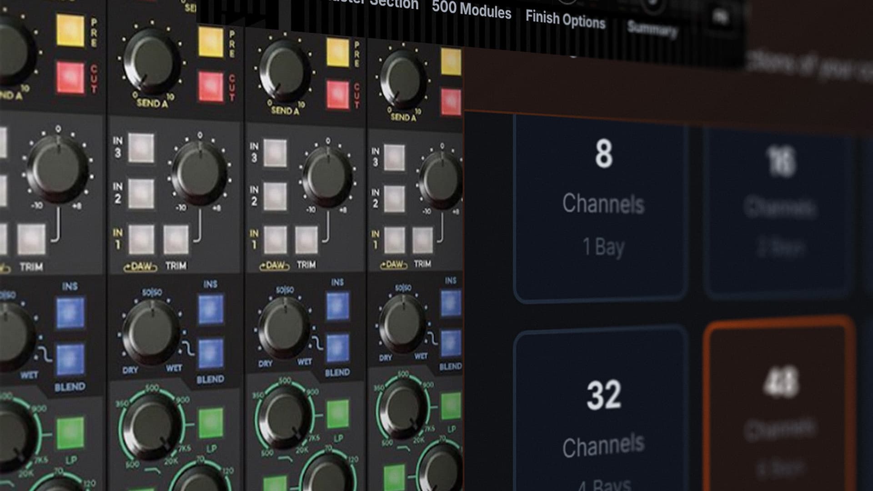Engage CUT on the rightmost channel strip
873x491 pixels.
pos(451,102)
